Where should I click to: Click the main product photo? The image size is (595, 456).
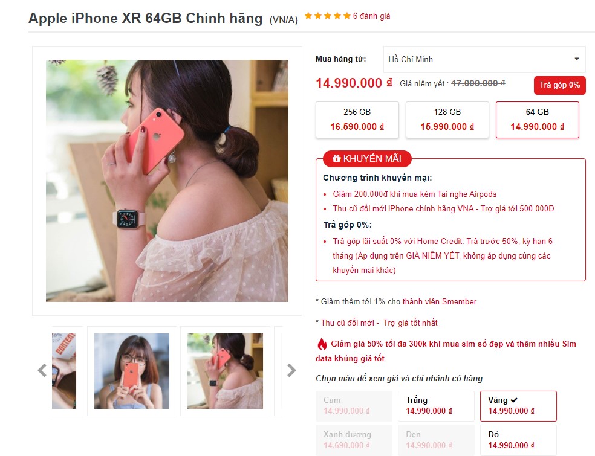pyautogui.click(x=167, y=181)
